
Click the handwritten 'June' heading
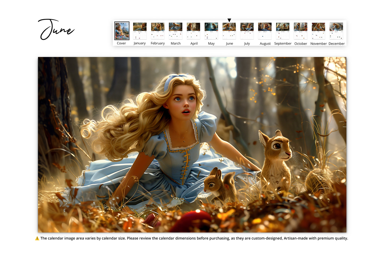56,29
